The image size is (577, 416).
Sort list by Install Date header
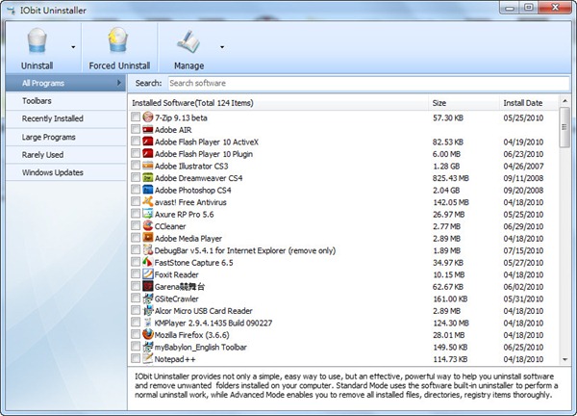coord(522,102)
